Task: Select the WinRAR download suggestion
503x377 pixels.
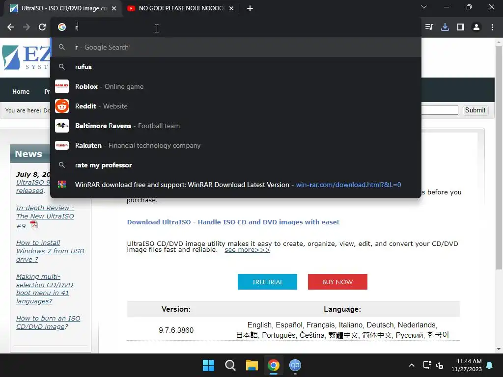Action: pos(235,185)
